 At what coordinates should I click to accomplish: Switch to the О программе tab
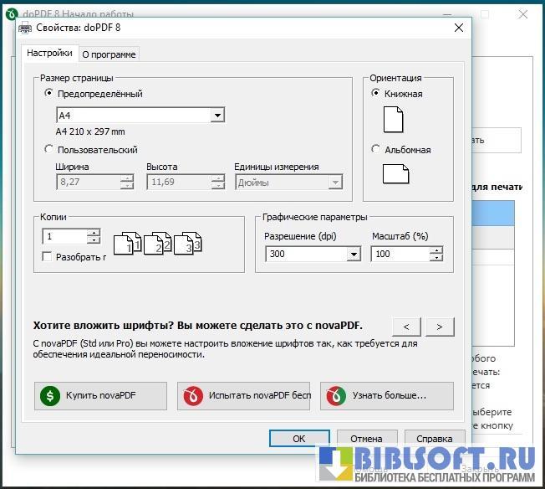pyautogui.click(x=109, y=54)
